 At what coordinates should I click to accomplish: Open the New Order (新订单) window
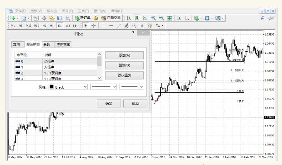coord(82,18)
